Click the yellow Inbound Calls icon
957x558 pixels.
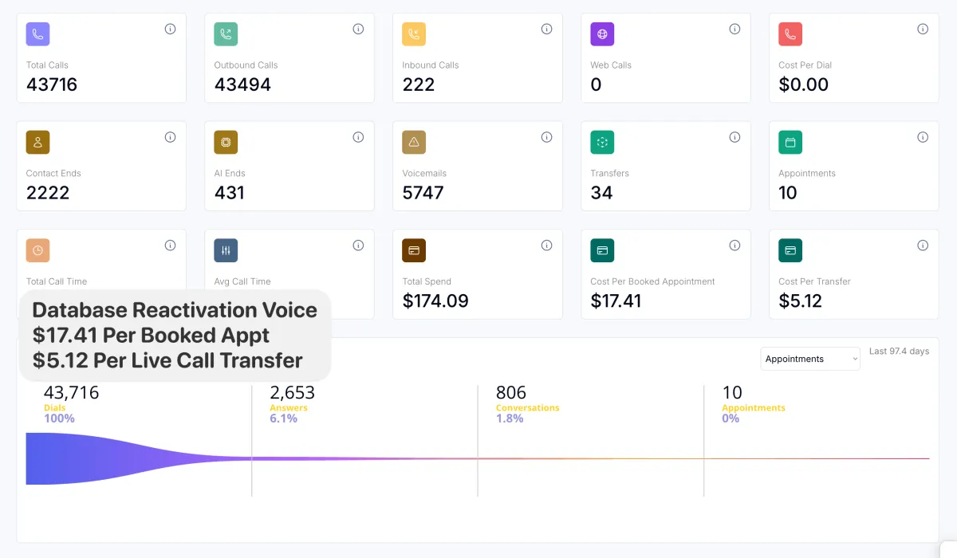(x=414, y=34)
